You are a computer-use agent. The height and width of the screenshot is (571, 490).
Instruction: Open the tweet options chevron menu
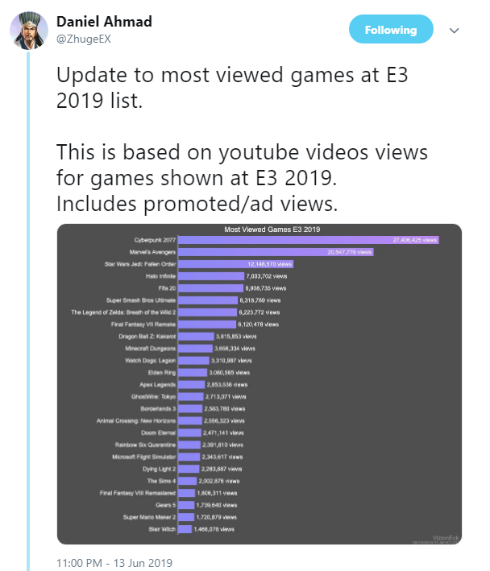[454, 31]
